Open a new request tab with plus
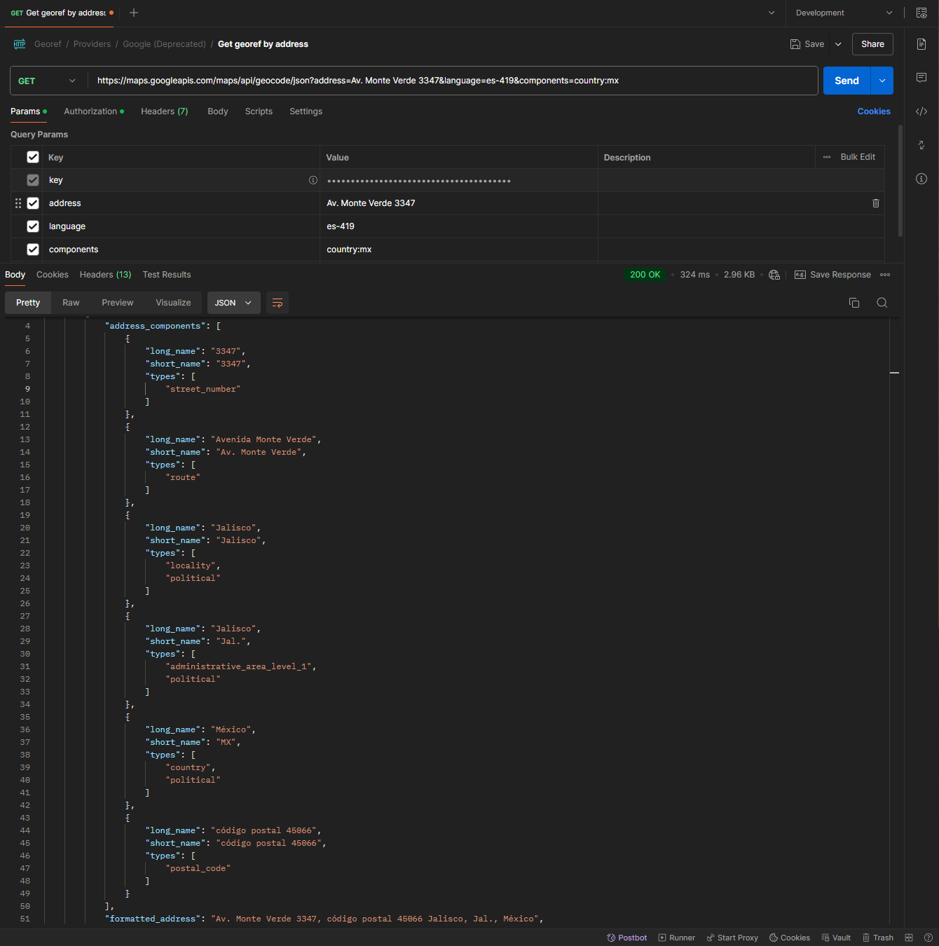Screen dimensions: 939x946 134,13
